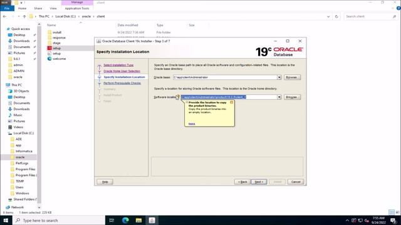
Task: Select Local Disk (C:) in tree
Action: tap(23, 133)
